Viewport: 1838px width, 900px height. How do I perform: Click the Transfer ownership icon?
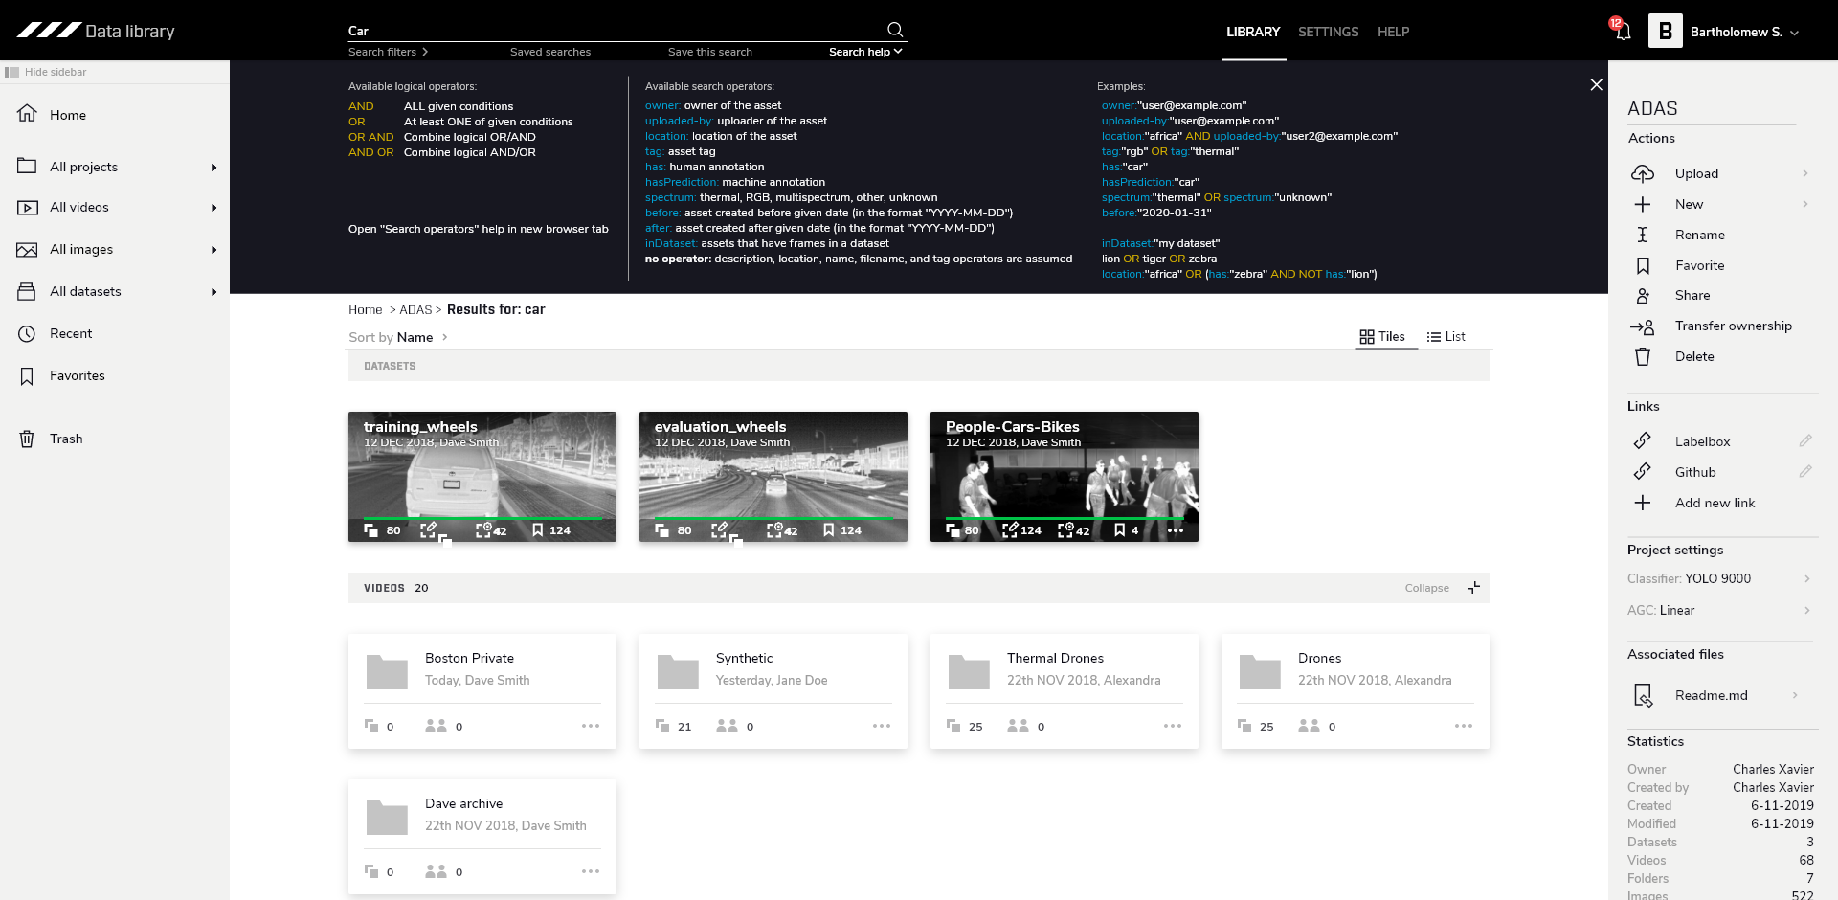point(1643,326)
